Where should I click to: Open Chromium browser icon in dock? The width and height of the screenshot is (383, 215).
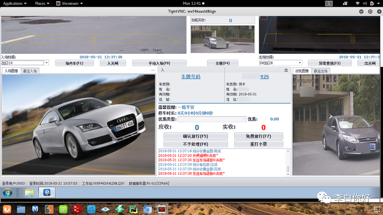pos(148,209)
